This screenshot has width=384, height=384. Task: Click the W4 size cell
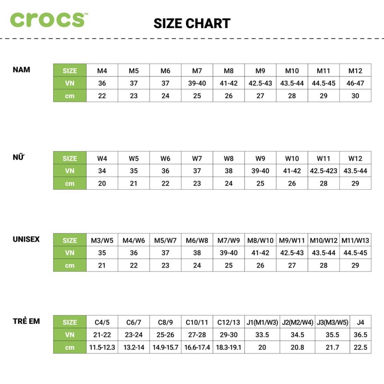(102, 158)
